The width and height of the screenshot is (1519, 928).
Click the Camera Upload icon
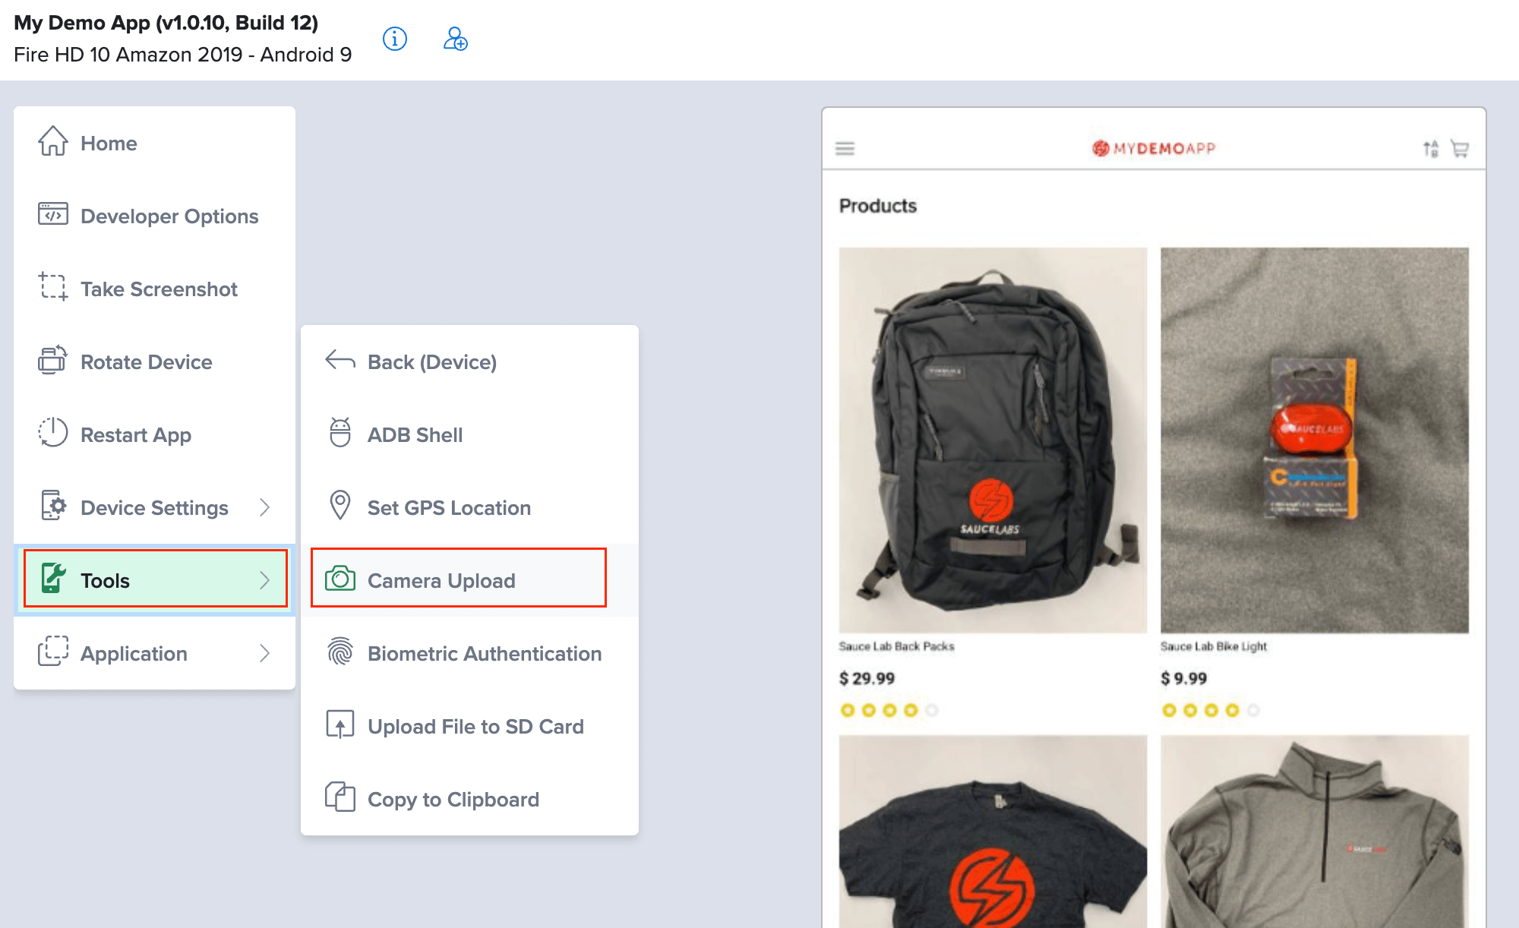pyautogui.click(x=339, y=579)
